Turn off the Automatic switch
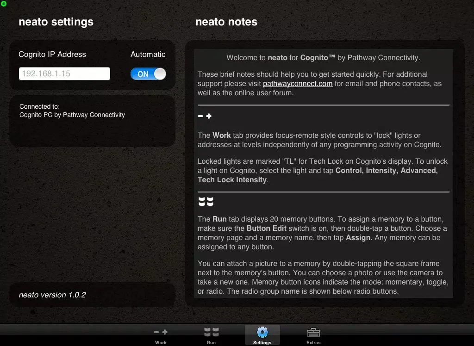The width and height of the screenshot is (474, 346). (148, 74)
